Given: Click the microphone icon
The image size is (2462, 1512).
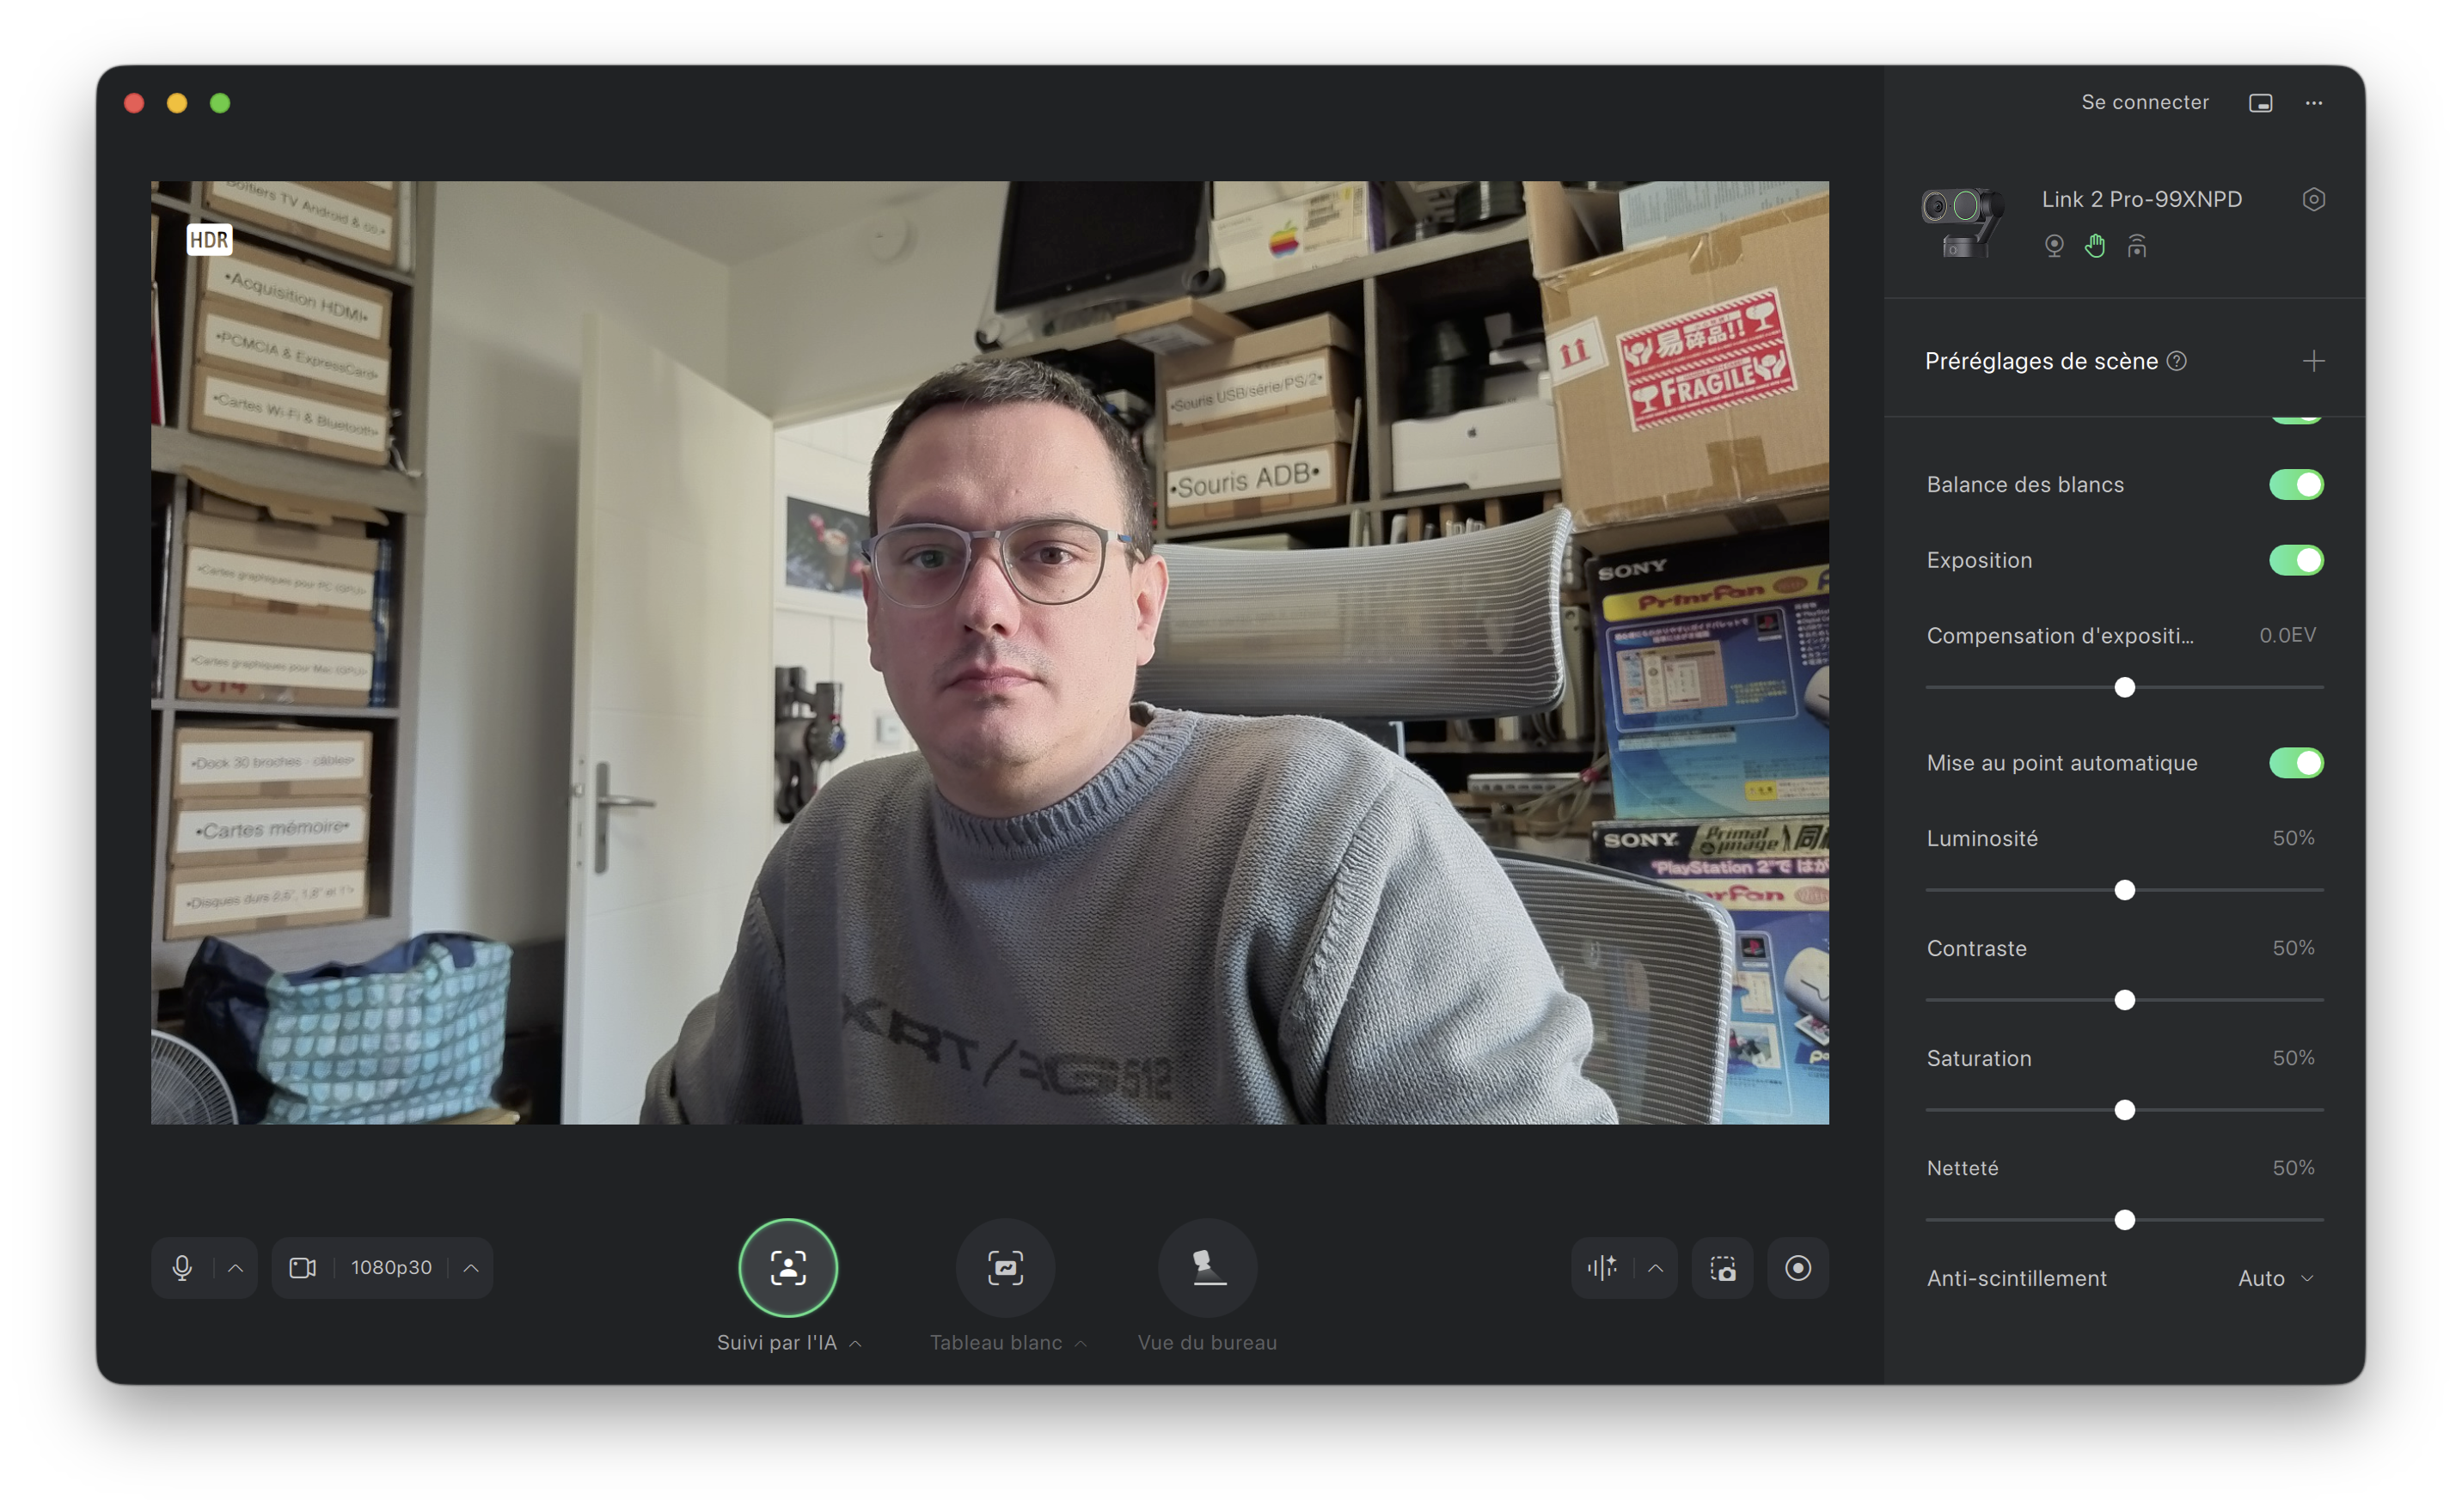Looking at the screenshot, I should point(182,1268).
